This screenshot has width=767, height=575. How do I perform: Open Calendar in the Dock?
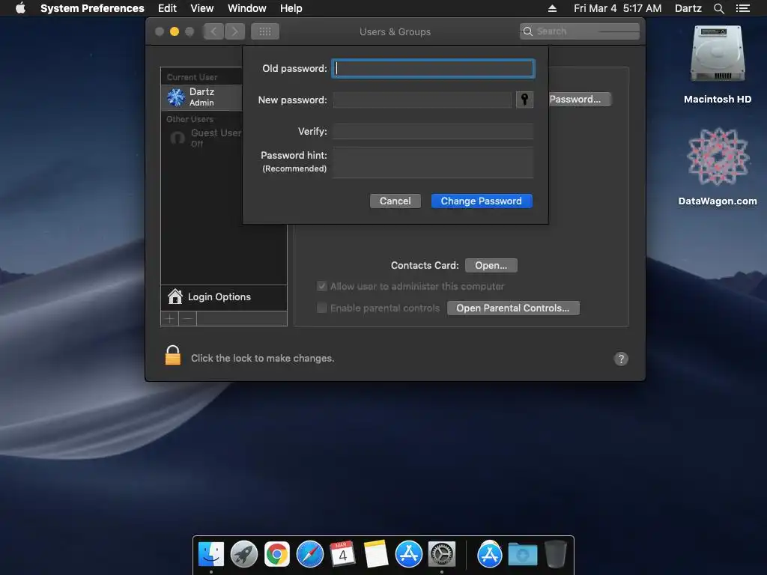point(342,554)
